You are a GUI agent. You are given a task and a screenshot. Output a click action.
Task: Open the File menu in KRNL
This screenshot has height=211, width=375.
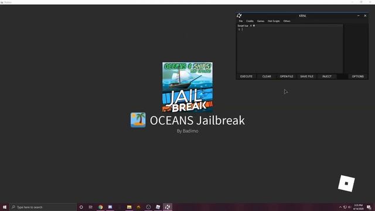[x=241, y=21]
